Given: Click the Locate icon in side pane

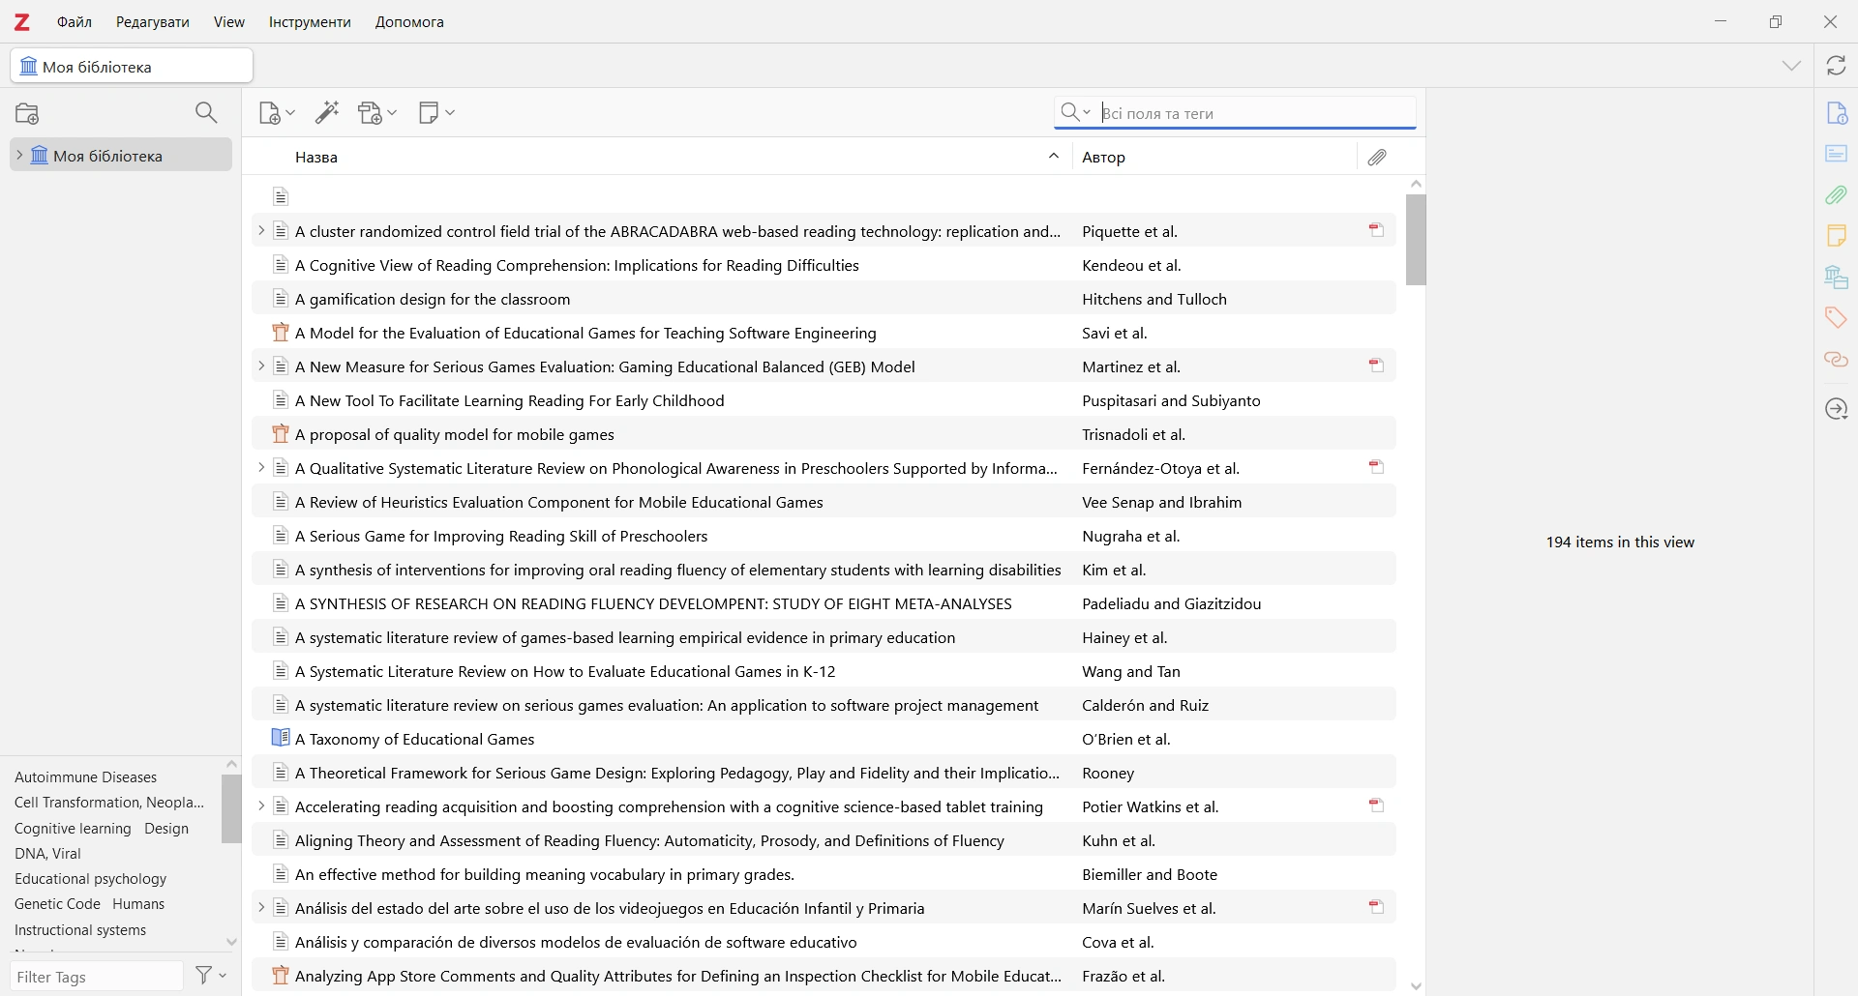Looking at the screenshot, I should pyautogui.click(x=1837, y=410).
